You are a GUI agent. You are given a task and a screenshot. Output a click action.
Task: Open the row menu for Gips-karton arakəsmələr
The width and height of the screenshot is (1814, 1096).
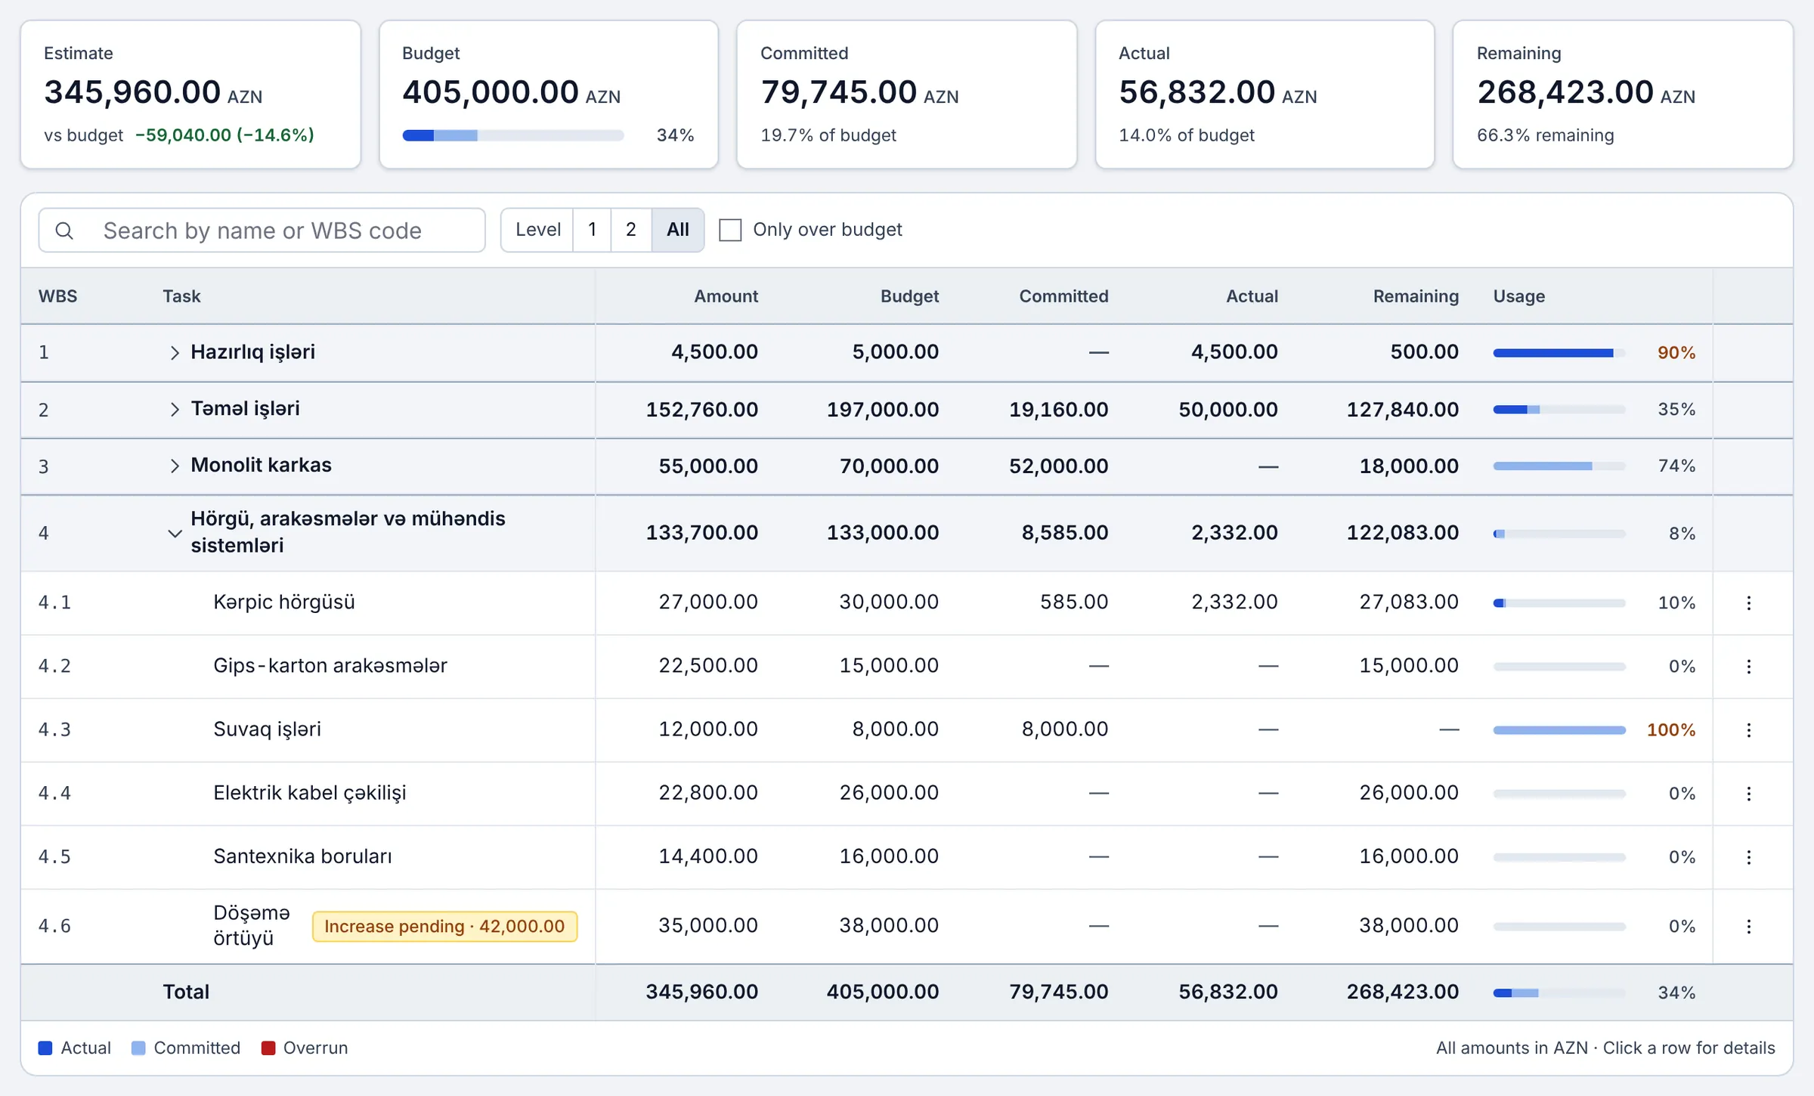click(1749, 666)
